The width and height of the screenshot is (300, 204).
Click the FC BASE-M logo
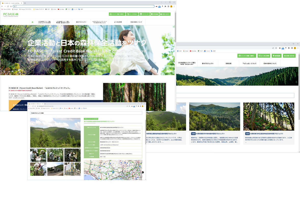coord(11,15)
